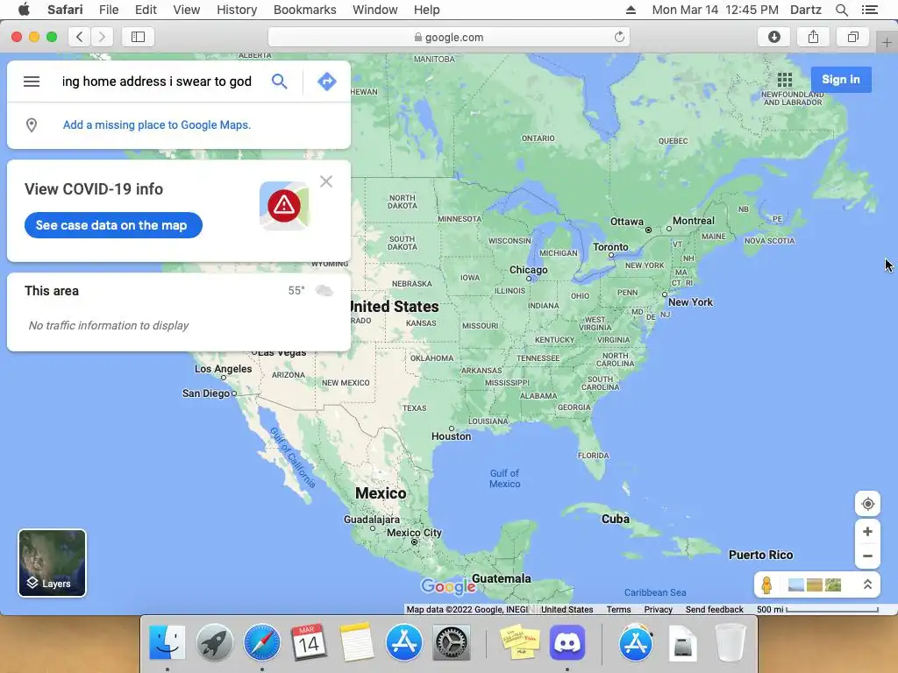
Task: Click the cloud weather icon
Action: click(x=324, y=291)
